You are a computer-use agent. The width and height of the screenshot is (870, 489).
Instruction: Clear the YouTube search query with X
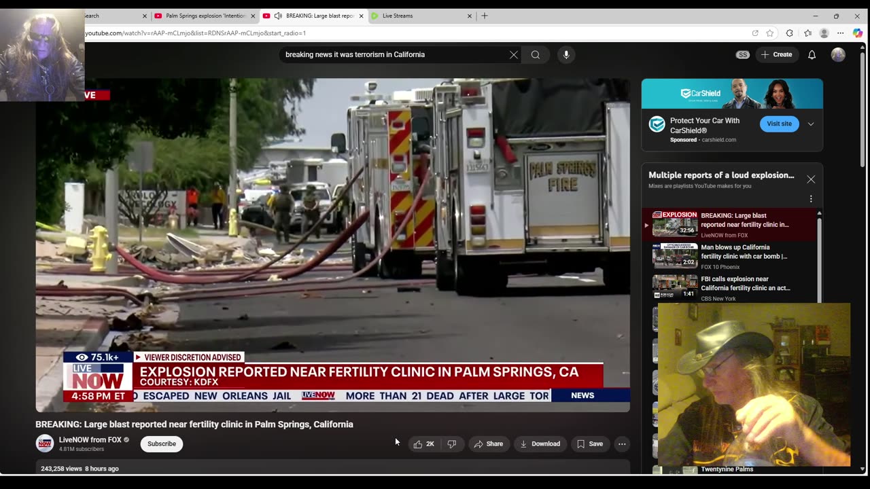click(x=514, y=55)
